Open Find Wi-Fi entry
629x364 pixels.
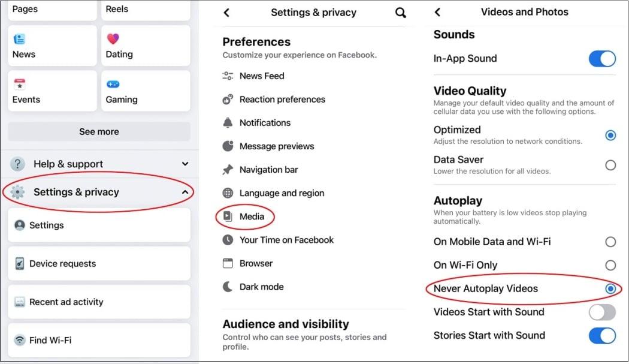click(x=99, y=340)
